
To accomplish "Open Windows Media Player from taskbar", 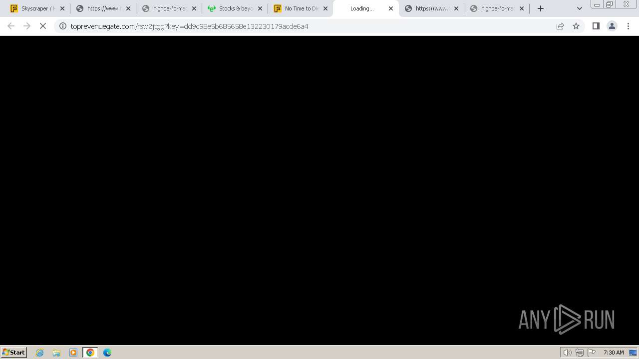I will pos(73,353).
